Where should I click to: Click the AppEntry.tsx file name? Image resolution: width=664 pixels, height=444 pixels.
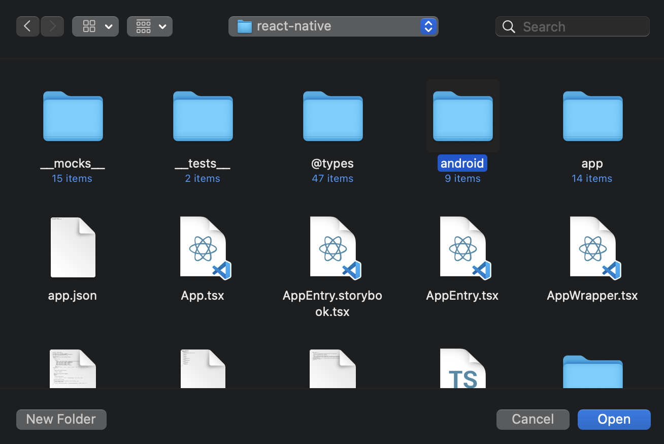coord(462,296)
